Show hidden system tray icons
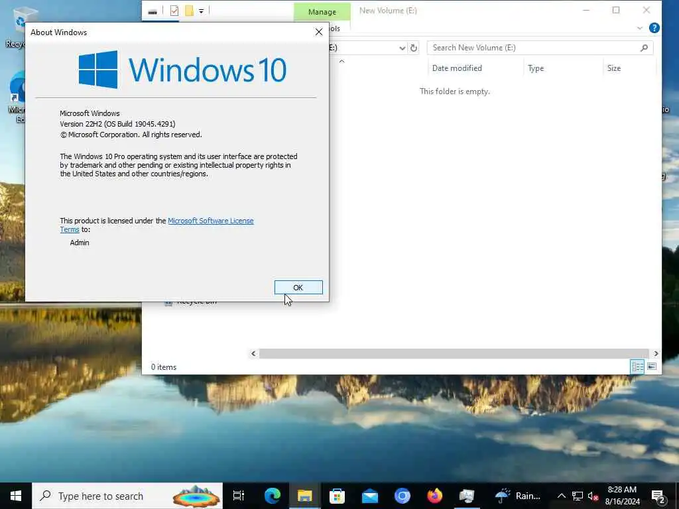 click(561, 496)
